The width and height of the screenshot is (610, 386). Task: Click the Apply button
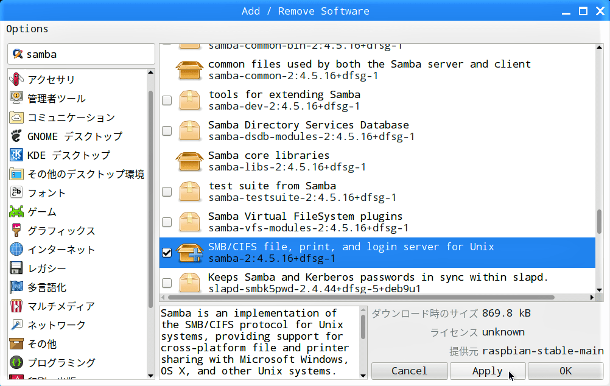[x=488, y=371]
